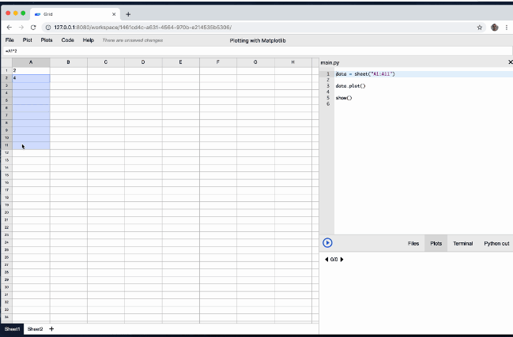Bookmark this page with the star icon
Image resolution: width=513 pixels, height=337 pixels.
click(480, 28)
